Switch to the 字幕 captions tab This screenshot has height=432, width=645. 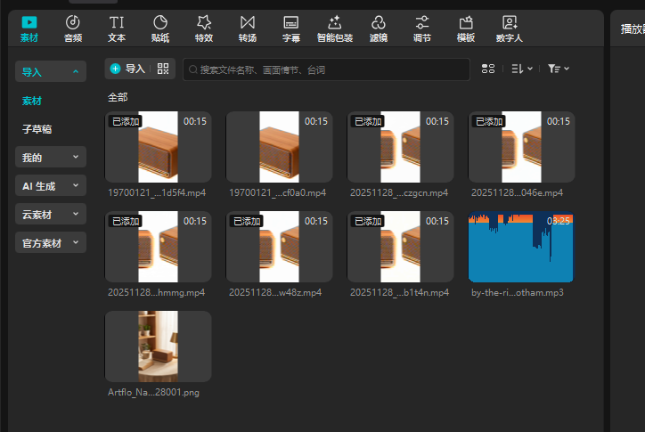291,29
